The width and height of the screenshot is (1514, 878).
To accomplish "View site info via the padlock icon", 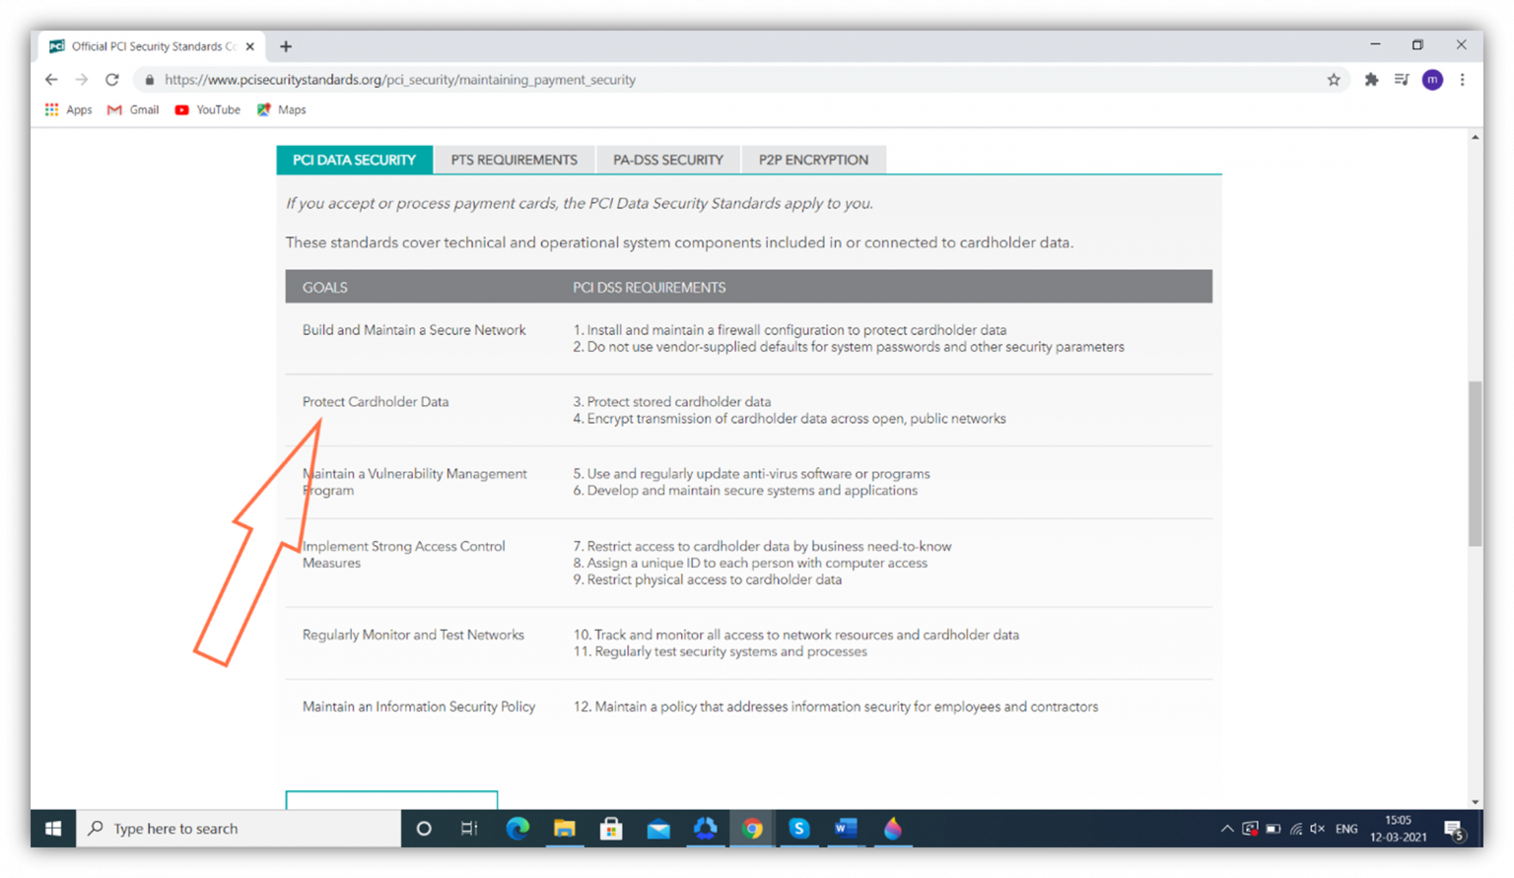I will coord(150,80).
